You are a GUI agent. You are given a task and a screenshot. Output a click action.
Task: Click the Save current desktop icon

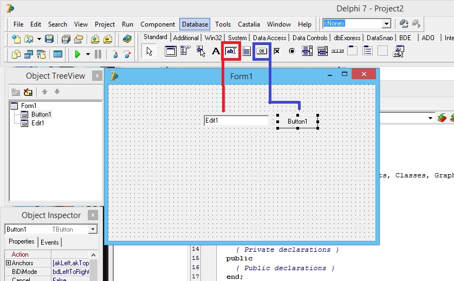coord(404,23)
